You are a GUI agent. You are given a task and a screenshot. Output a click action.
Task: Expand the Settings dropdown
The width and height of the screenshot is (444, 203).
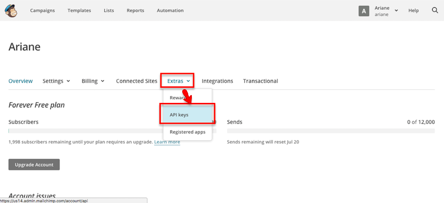click(56, 81)
